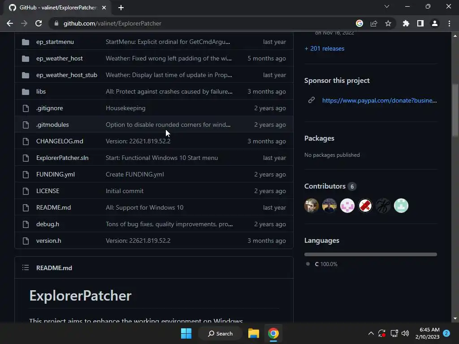The height and width of the screenshot is (344, 459).
Task: Show hidden tray icons chevron
Action: tap(371, 333)
